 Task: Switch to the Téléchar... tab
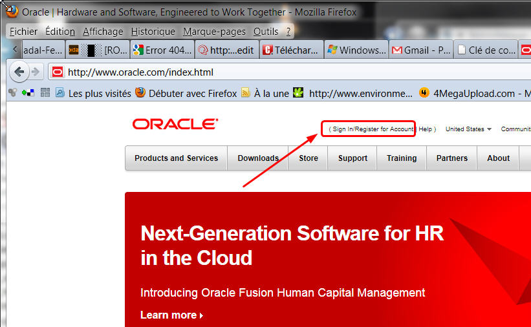pyautogui.click(x=292, y=50)
